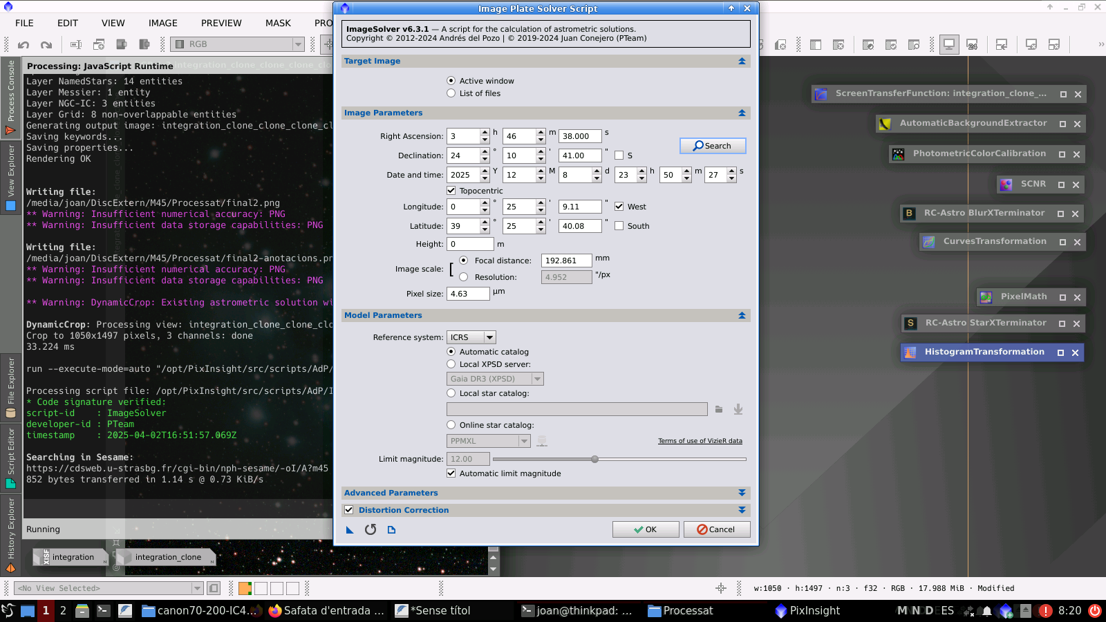1106x622 pixels.
Task: Select the Resolution radio button
Action: (463, 277)
